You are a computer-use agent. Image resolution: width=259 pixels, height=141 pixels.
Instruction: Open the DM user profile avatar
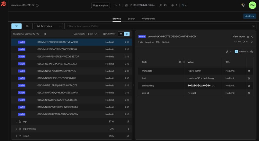click(x=252, y=5)
